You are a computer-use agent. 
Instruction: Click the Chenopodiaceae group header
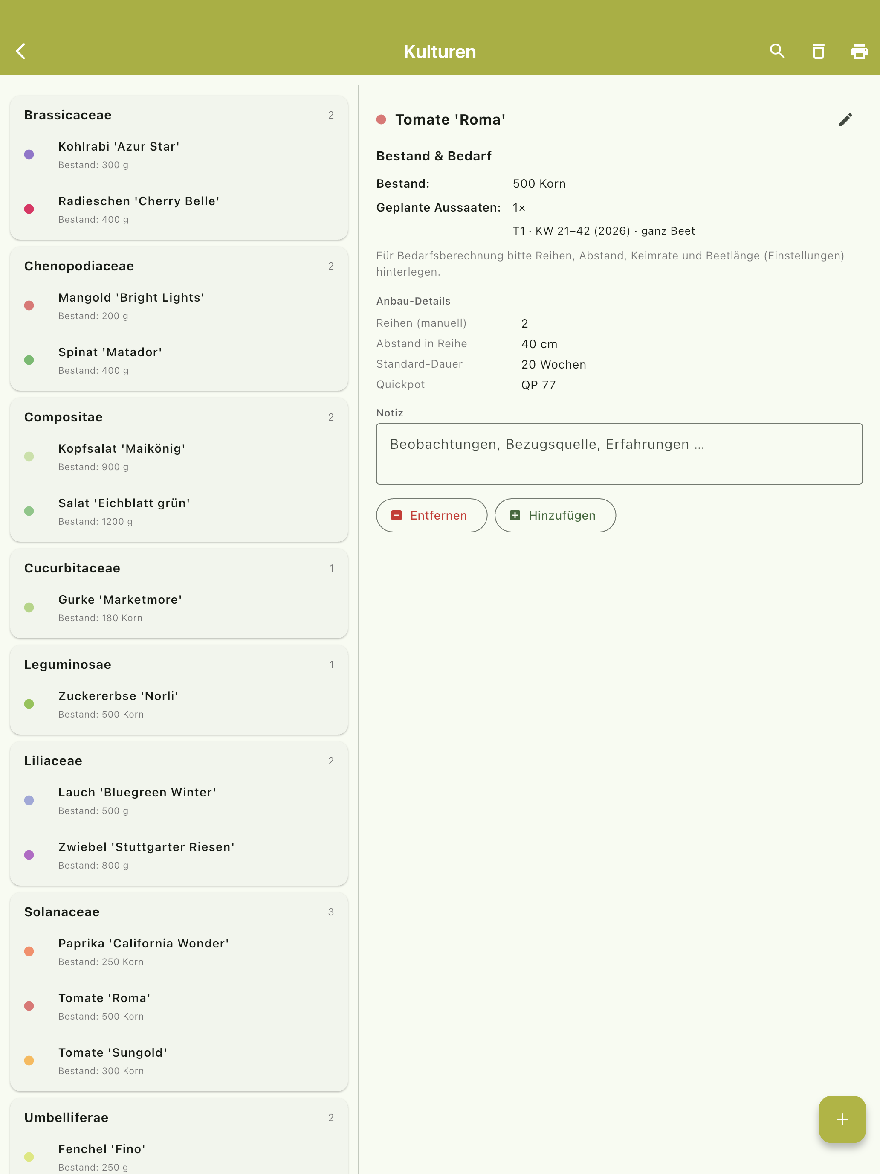coord(179,266)
